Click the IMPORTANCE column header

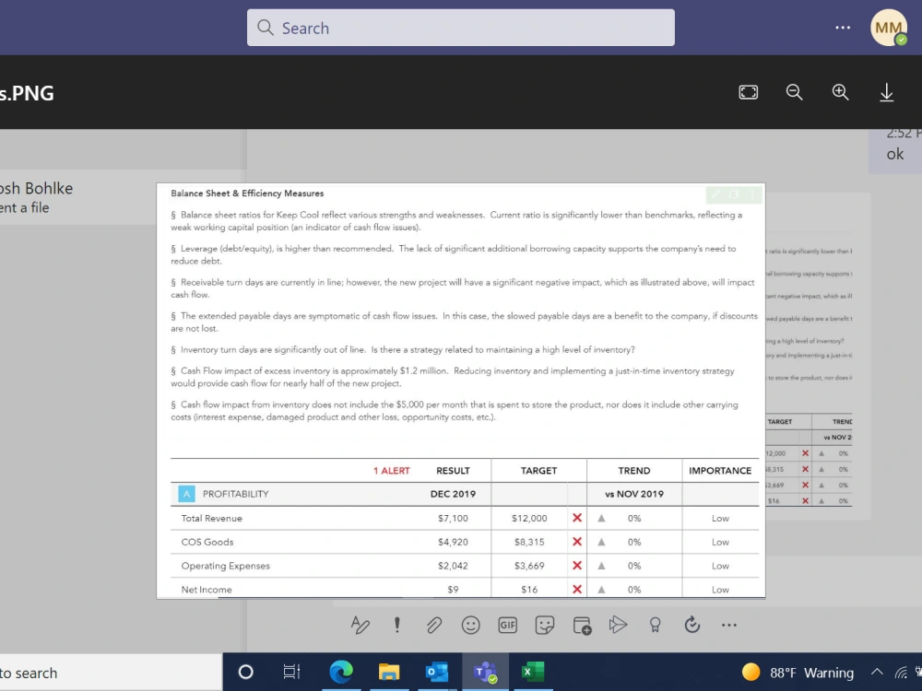coord(720,471)
